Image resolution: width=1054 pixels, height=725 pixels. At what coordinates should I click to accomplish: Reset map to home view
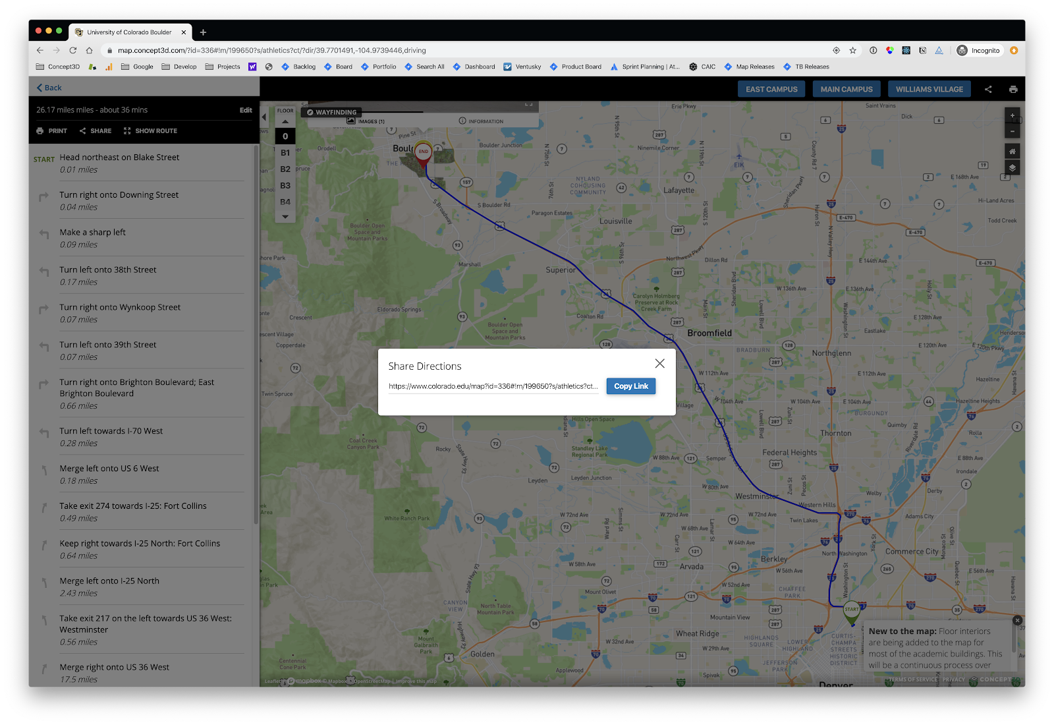1012,152
